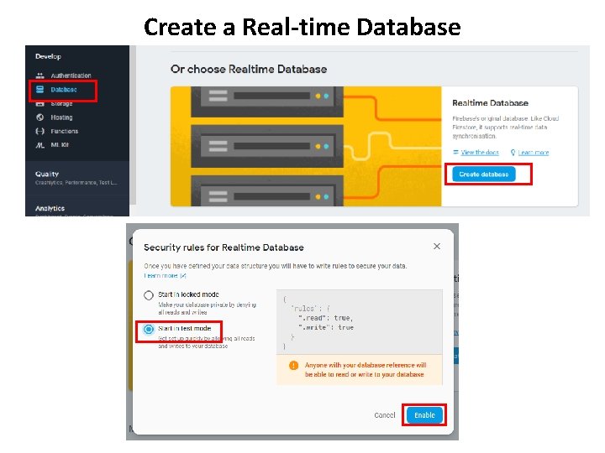Open the View the docs link
The height and width of the screenshot is (453, 605).
pos(480,153)
